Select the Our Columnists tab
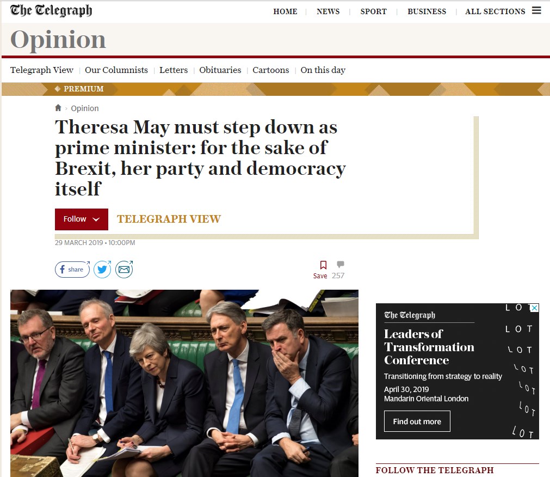Screen dimensions: 550x477 [x=116, y=70]
